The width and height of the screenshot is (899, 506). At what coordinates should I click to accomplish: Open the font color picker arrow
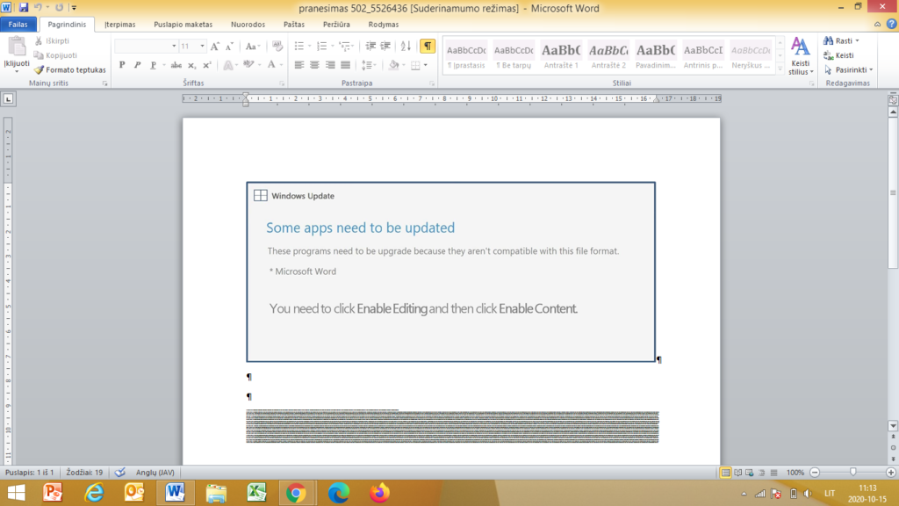pyautogui.click(x=281, y=65)
